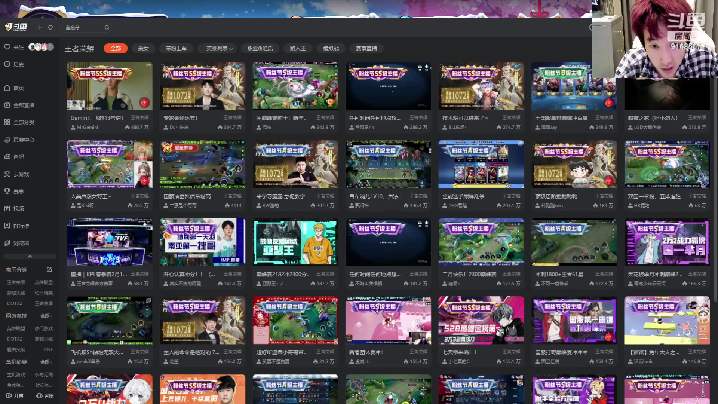This screenshot has height=404, width=718.
Task: Switch to 职业&绝活 tab
Action: [x=260, y=48]
